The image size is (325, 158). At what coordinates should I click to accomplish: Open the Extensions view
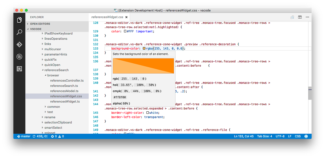pyautogui.click(x=19, y=69)
